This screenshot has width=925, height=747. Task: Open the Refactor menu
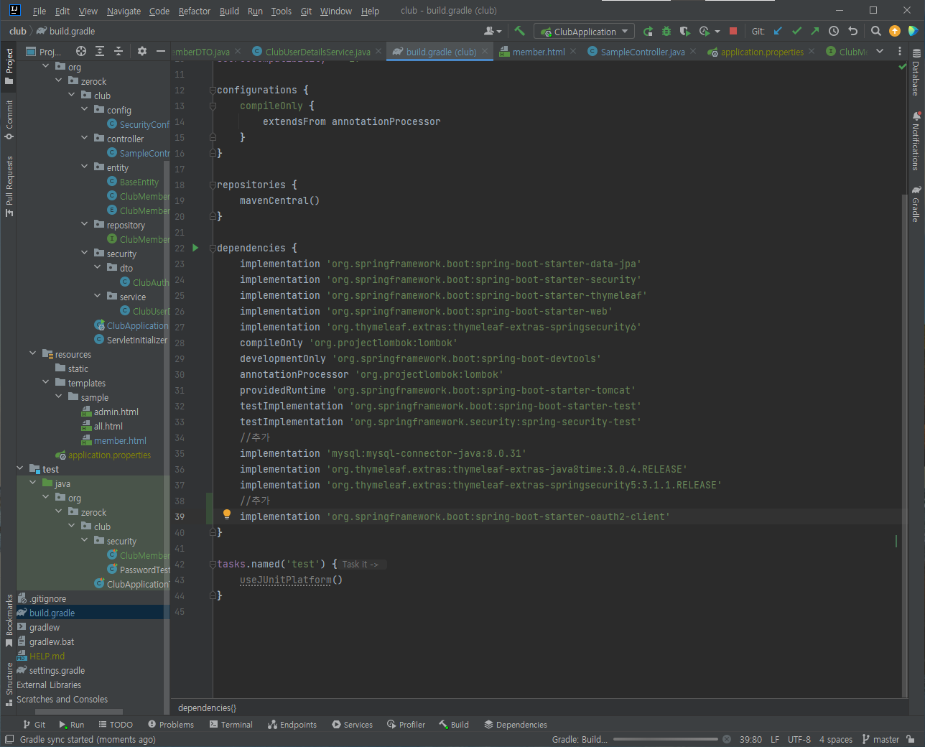[195, 11]
